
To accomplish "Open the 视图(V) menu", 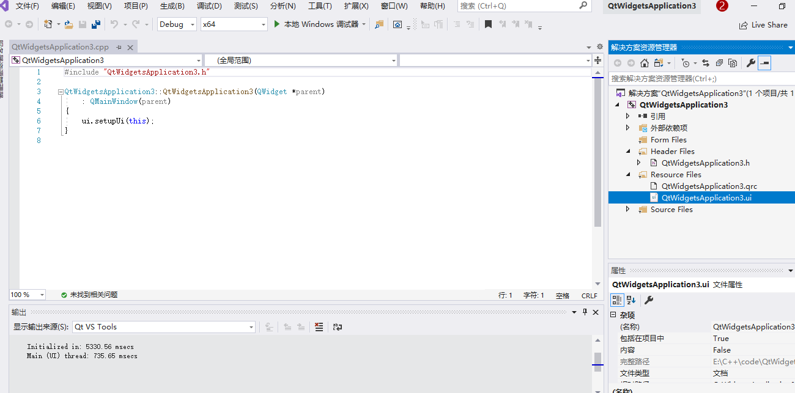I will pos(100,6).
